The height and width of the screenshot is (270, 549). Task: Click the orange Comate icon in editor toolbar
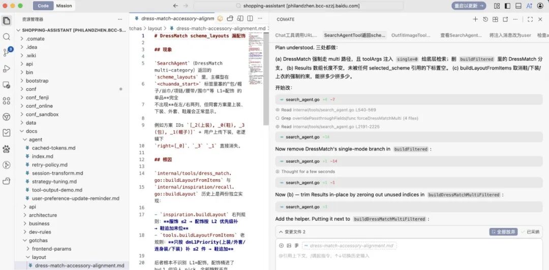[220, 18]
